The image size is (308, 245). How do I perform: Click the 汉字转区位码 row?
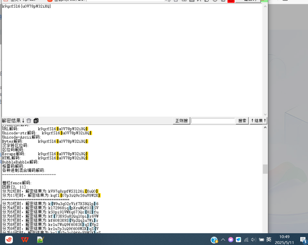coord(15,146)
